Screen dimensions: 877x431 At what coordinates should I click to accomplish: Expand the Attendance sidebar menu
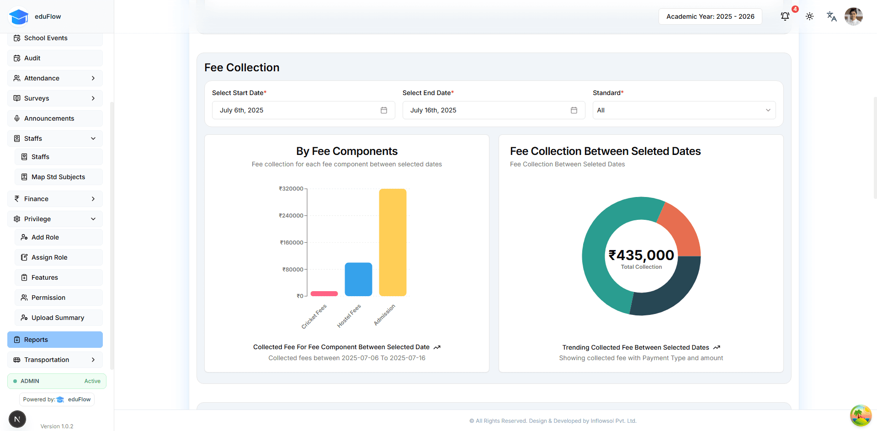(x=55, y=78)
